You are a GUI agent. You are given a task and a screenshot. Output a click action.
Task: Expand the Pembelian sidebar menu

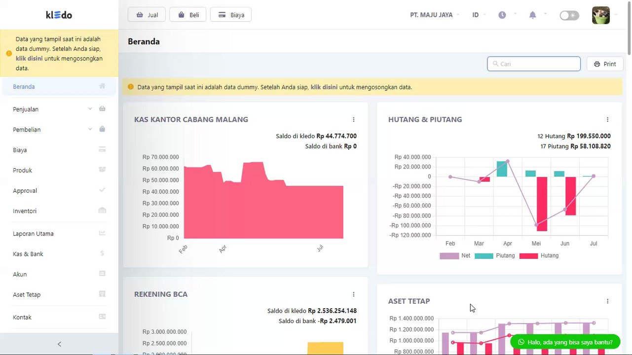click(59, 129)
